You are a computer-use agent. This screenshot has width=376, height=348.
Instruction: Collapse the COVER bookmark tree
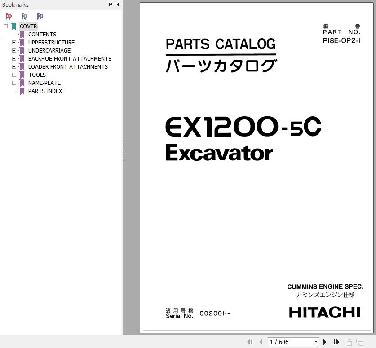6,26
